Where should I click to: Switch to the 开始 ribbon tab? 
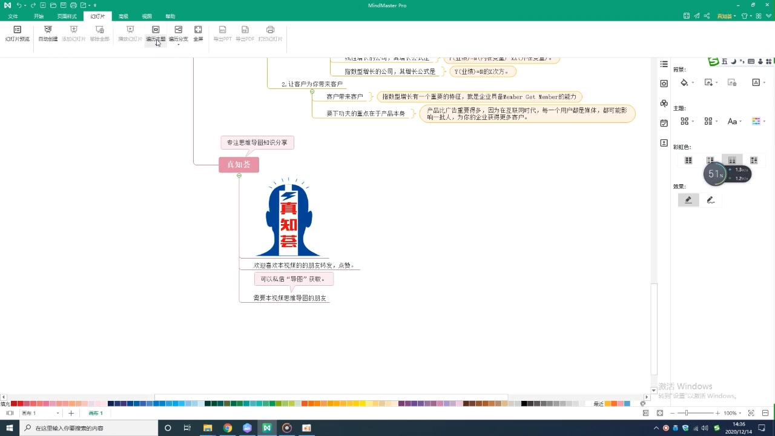(39, 16)
